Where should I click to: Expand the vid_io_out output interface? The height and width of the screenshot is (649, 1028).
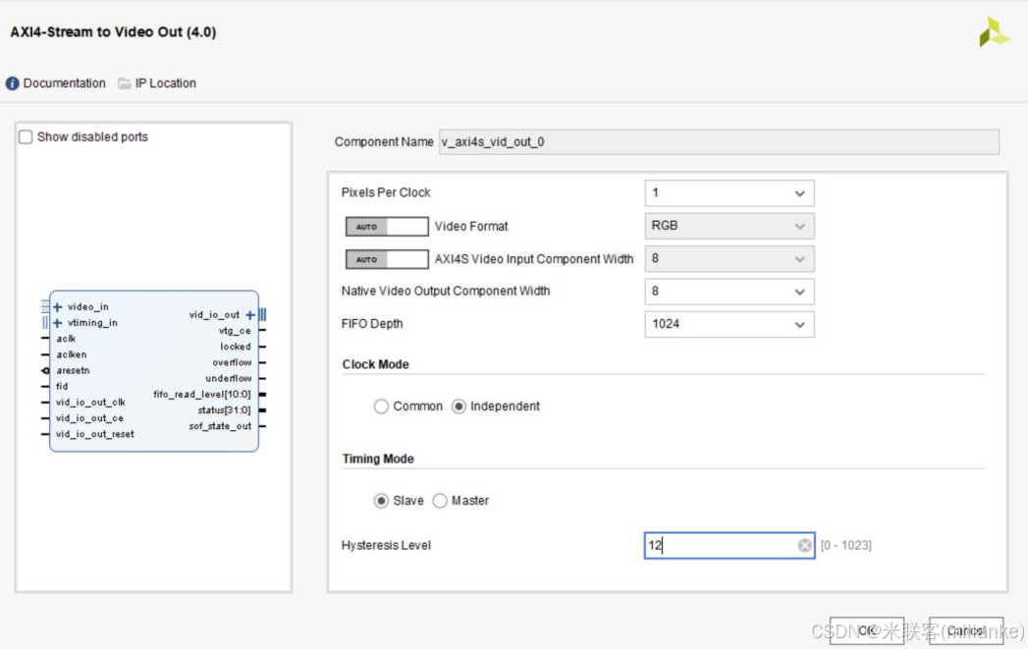[x=249, y=314]
